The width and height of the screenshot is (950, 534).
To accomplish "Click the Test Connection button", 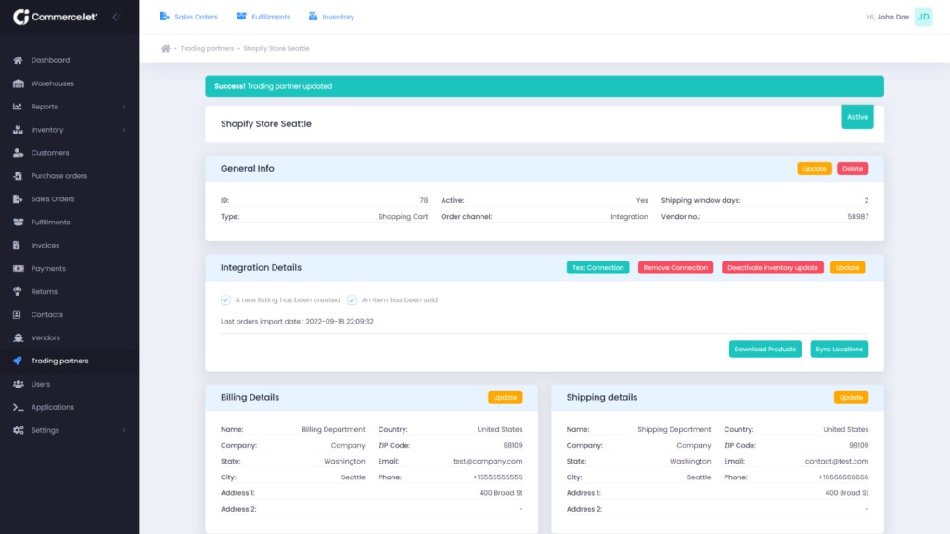I will point(598,268).
